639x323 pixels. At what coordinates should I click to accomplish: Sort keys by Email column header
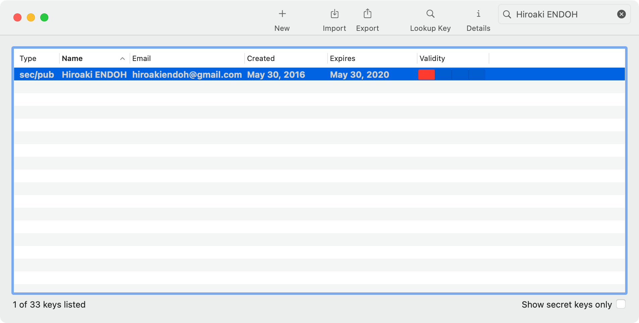pyautogui.click(x=142, y=59)
